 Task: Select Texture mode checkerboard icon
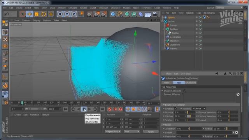(5, 39)
